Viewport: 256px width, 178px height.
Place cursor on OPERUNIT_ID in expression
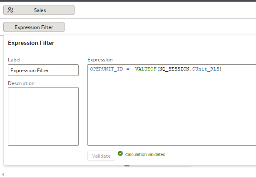107,69
